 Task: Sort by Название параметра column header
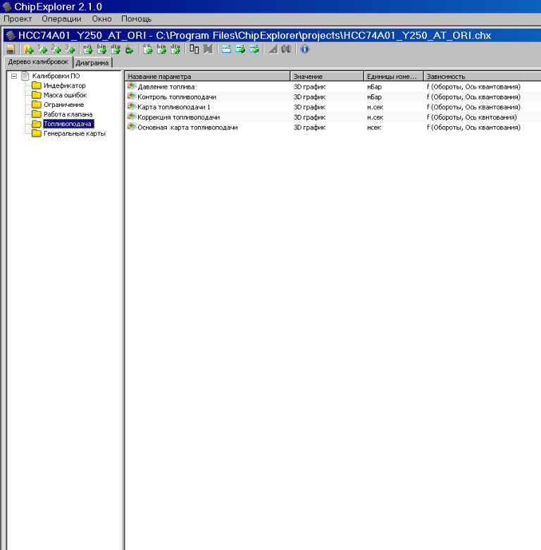(207, 76)
